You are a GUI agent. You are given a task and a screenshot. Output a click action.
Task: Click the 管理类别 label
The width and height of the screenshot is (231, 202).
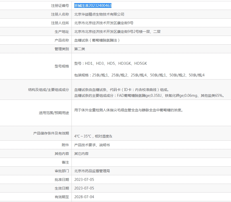tap(62, 49)
